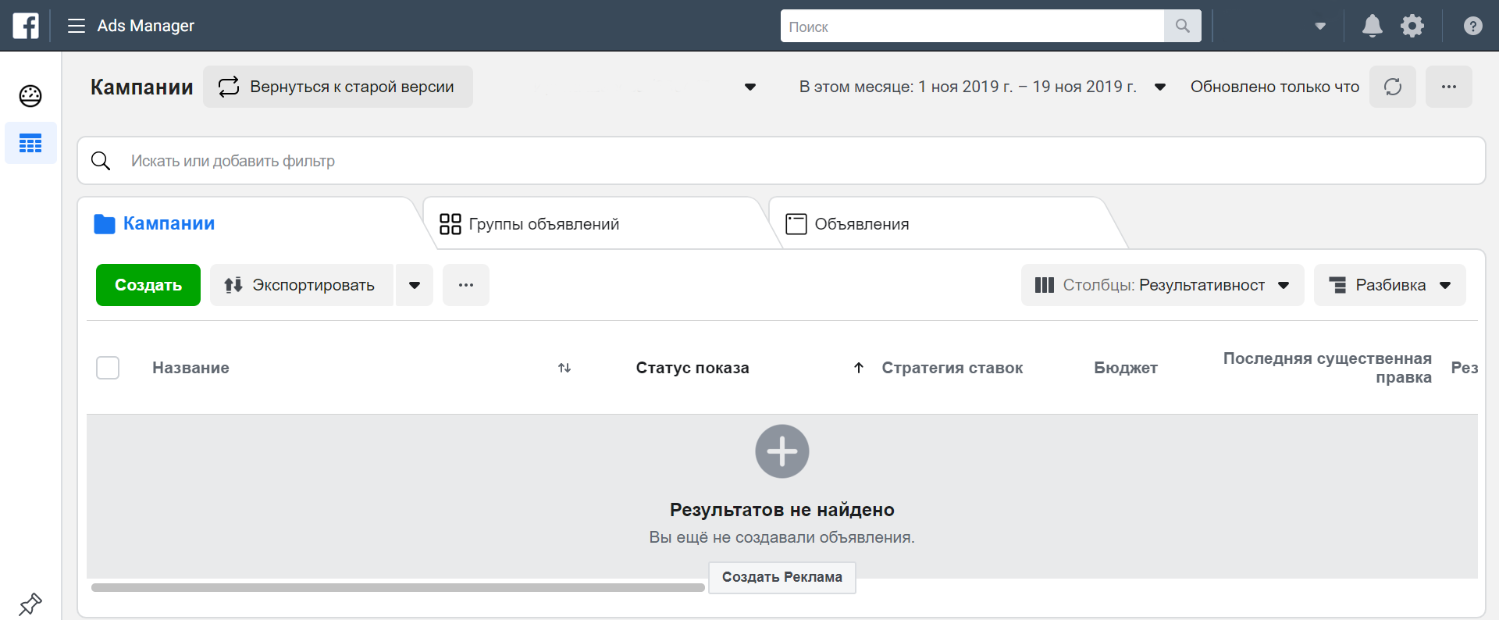Image resolution: width=1499 pixels, height=620 pixels.
Task: Open the date range dropdown В этом месяце
Action: pyautogui.click(x=982, y=87)
